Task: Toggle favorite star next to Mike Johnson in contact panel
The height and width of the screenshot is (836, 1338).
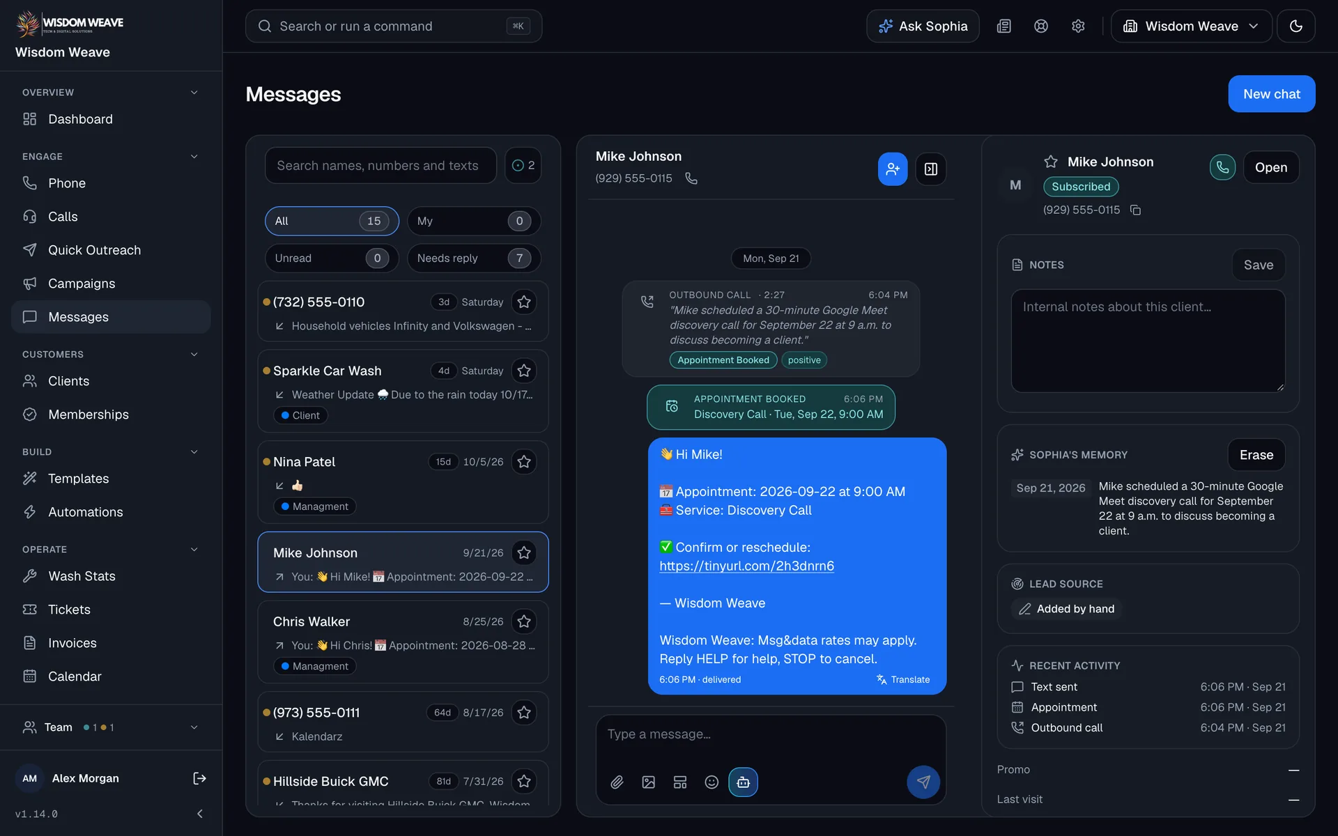Action: pyautogui.click(x=1051, y=162)
